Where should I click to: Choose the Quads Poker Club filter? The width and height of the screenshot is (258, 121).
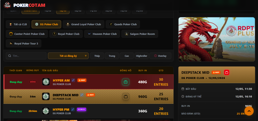click(x=123, y=24)
